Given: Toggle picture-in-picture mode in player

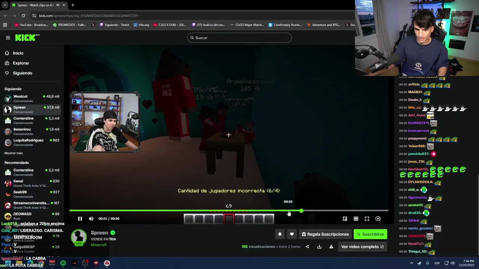Looking at the screenshot, I should click(x=345, y=219).
